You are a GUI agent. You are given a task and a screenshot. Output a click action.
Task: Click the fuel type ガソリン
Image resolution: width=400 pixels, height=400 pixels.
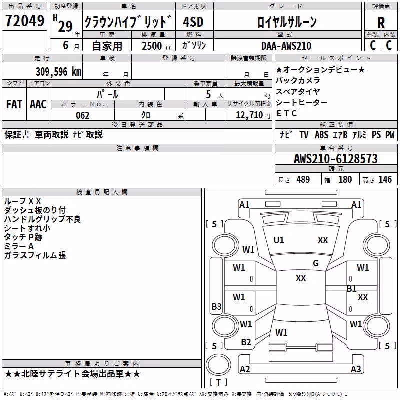[194, 45]
